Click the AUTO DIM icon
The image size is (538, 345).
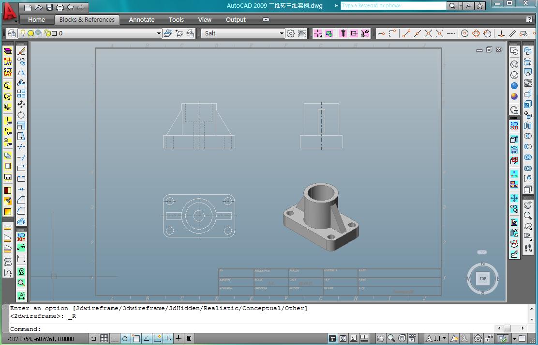[x=21, y=236]
